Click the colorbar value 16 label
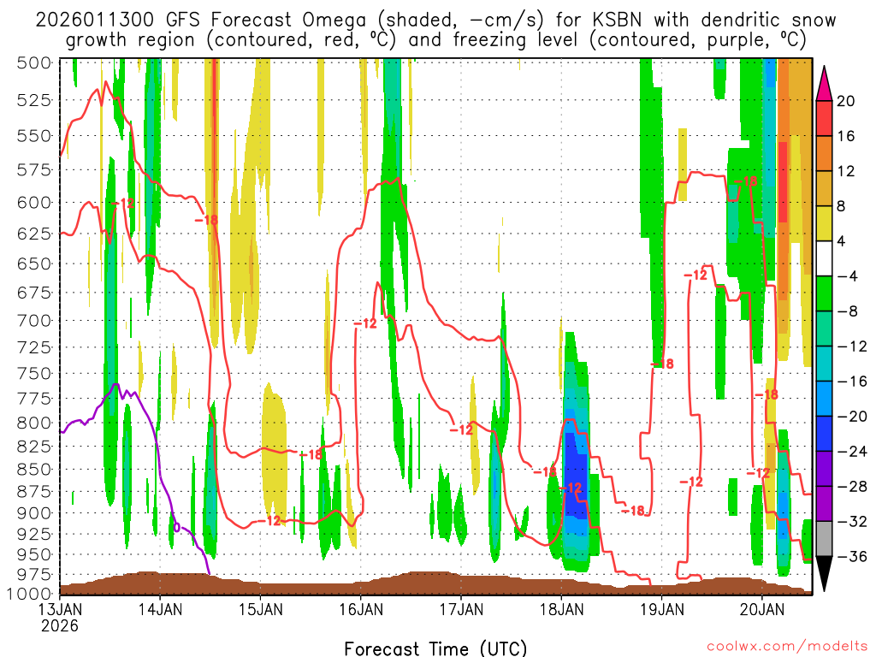Viewport: 876px width, 657px height. 845,136
